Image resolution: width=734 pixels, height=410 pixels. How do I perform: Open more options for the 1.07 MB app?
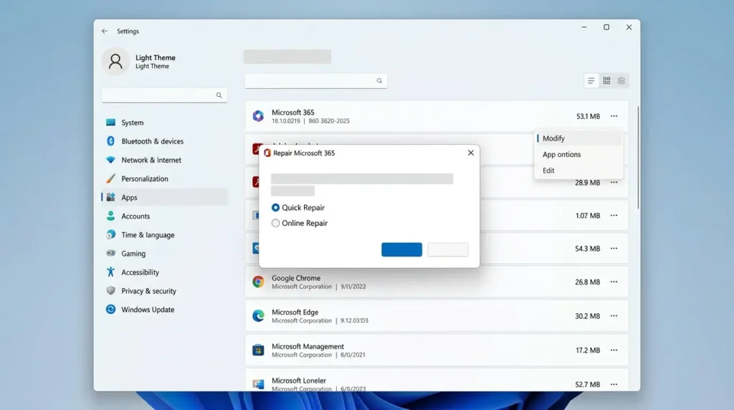(614, 215)
